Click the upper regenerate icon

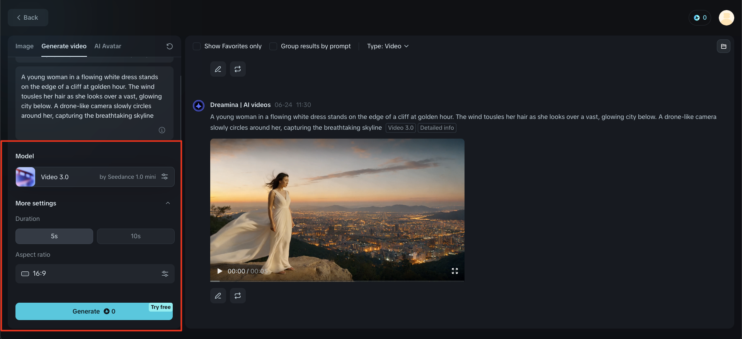[238, 69]
